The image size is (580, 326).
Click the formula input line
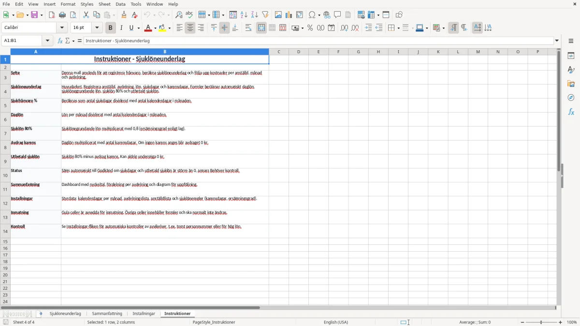pyautogui.click(x=319, y=41)
